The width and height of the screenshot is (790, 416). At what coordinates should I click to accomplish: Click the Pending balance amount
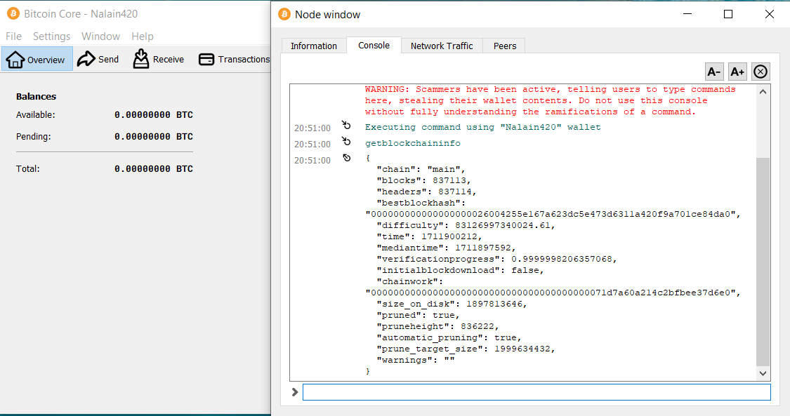click(154, 136)
